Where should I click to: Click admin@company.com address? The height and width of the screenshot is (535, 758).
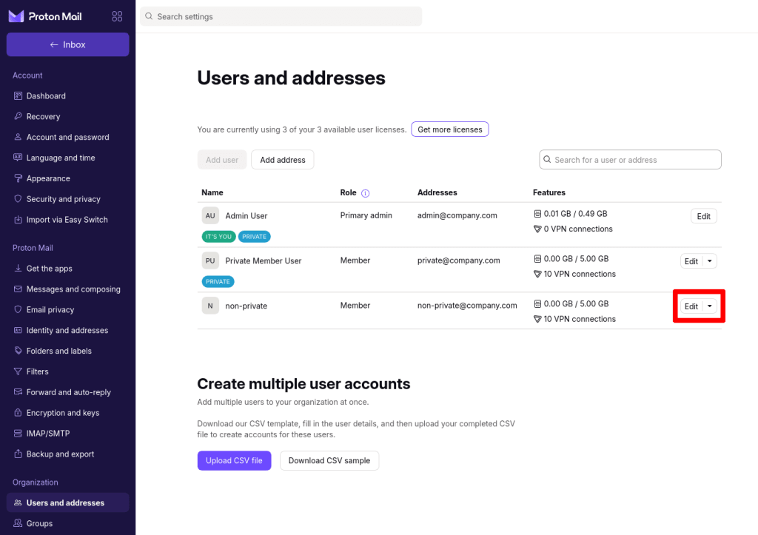(457, 215)
